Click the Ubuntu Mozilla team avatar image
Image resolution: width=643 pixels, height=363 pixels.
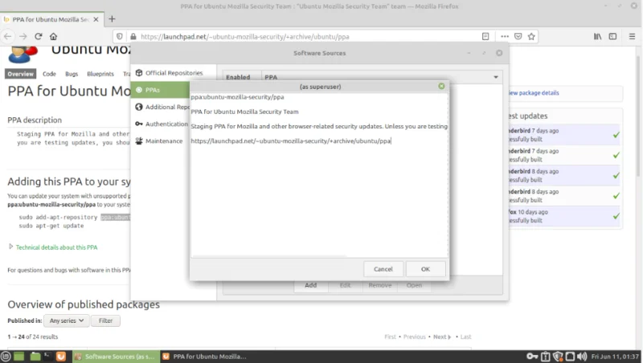[23, 55]
